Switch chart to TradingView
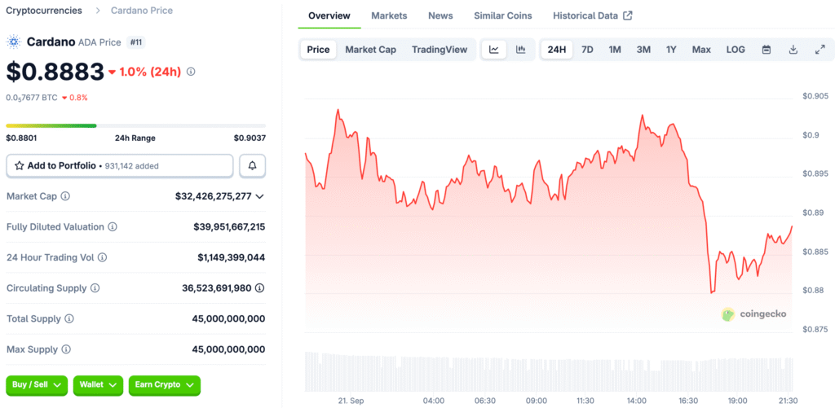 (440, 50)
